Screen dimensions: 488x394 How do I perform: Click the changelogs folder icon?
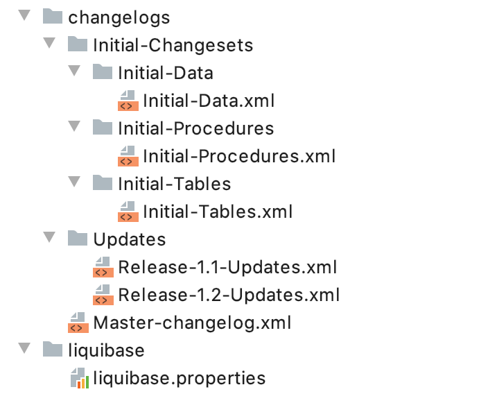pos(53,16)
